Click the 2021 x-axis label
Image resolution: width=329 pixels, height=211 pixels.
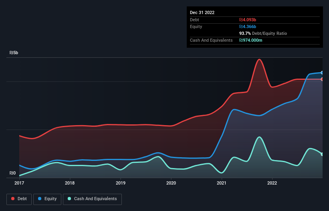[x=222, y=183]
